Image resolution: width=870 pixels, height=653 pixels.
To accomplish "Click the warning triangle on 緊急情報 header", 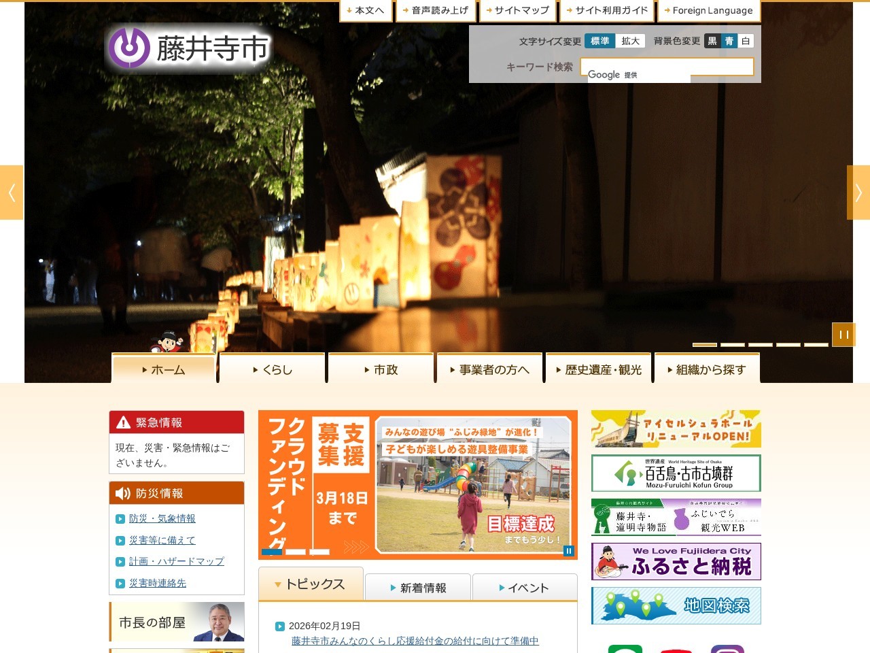I will [124, 422].
